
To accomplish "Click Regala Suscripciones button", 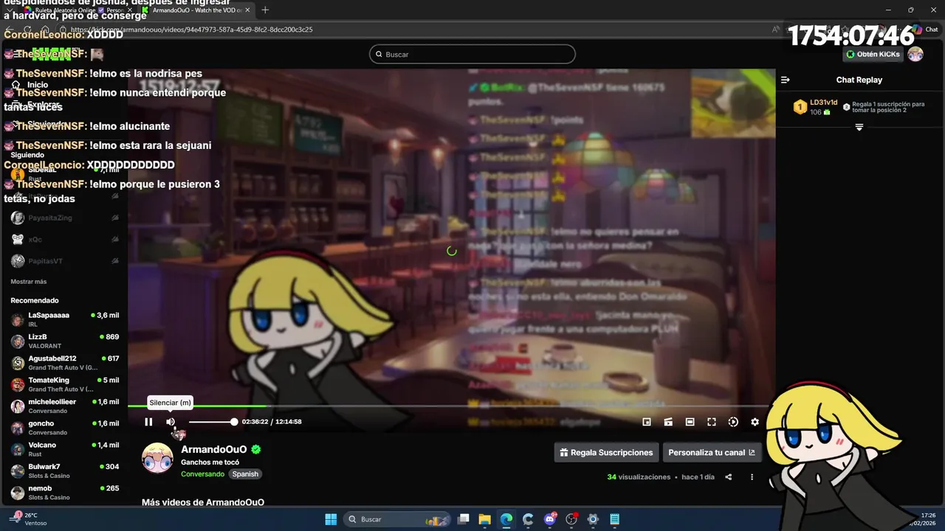I will (606, 453).
